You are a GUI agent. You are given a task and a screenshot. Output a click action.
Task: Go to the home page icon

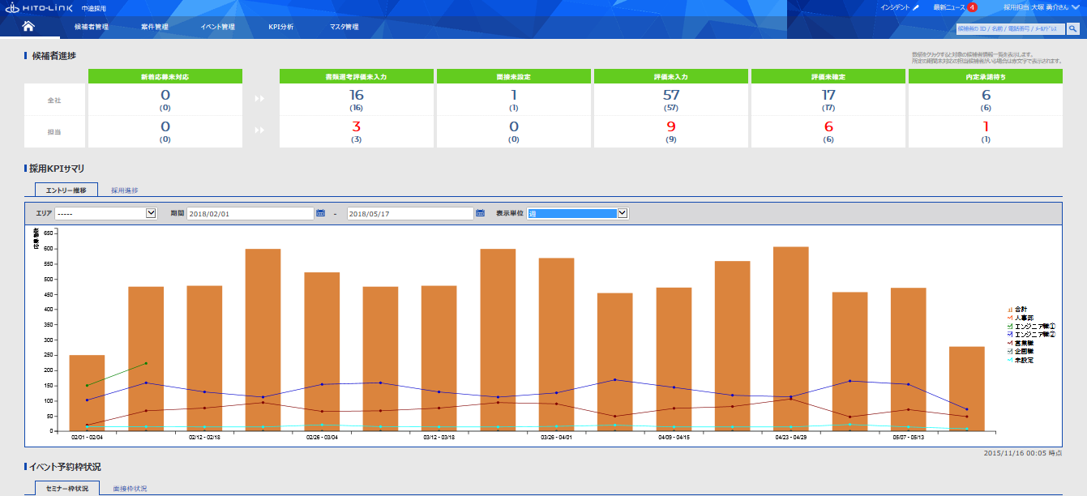tap(28, 27)
